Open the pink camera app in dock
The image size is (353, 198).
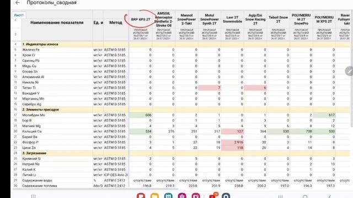pos(196,196)
